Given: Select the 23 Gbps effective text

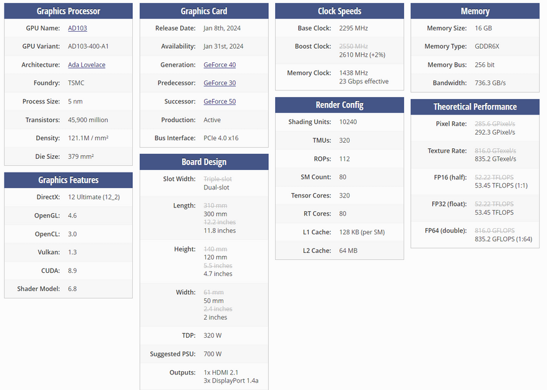Looking at the screenshot, I should point(364,81).
